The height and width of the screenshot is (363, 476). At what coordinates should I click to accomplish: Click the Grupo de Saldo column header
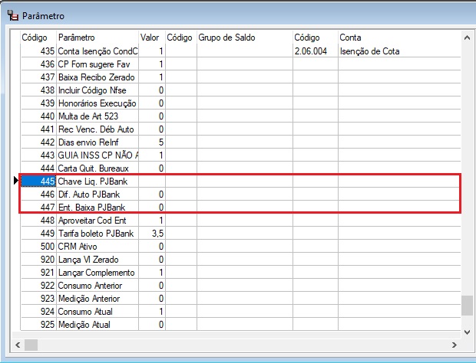(245, 38)
